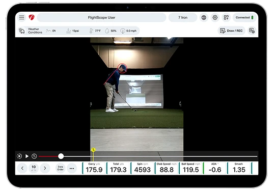The image size is (275, 191).
Task: Click the Draw / REC button
Action: tap(231, 31)
